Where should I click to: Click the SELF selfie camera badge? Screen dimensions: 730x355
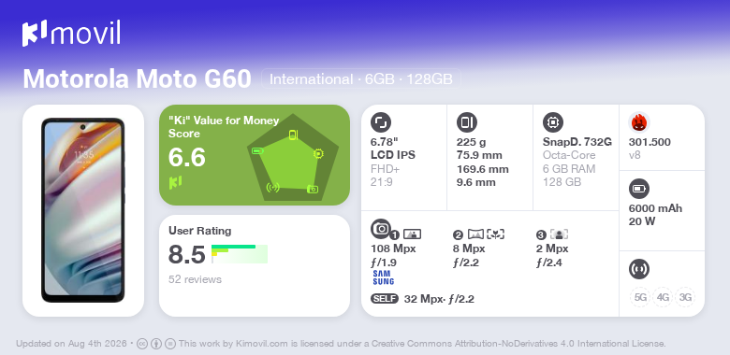385,299
